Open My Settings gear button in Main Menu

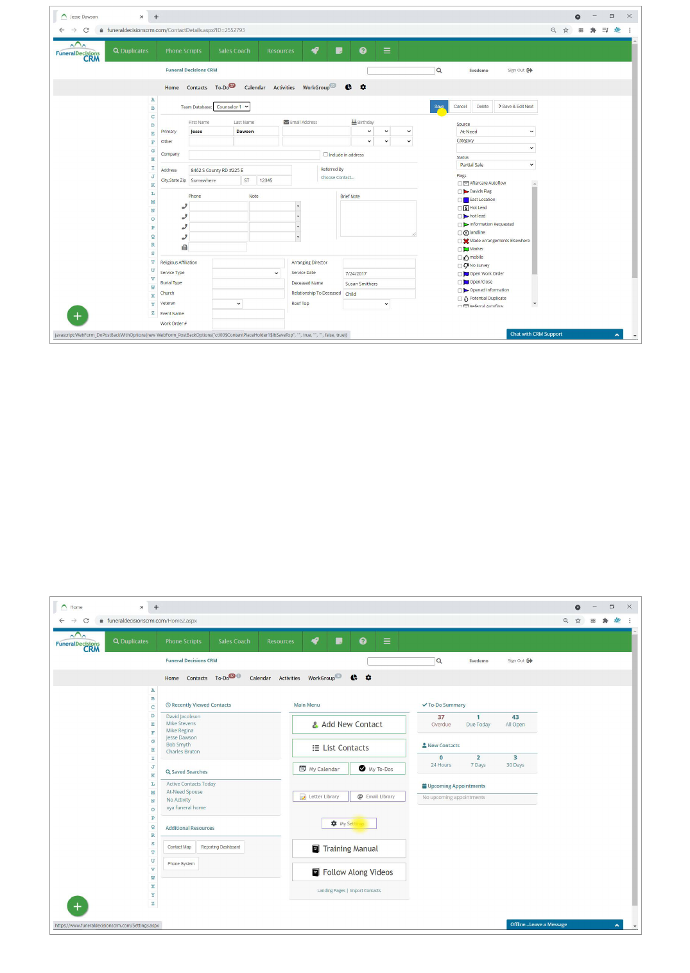click(x=349, y=823)
